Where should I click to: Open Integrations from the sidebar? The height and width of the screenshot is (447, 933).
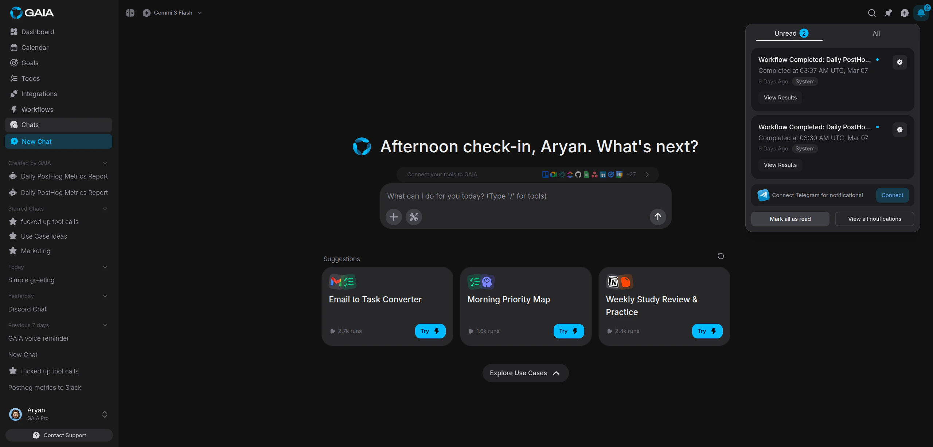pyautogui.click(x=39, y=94)
